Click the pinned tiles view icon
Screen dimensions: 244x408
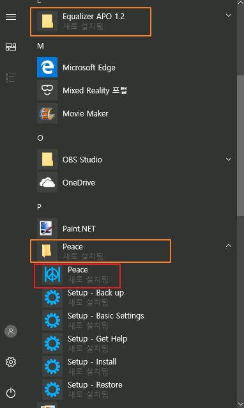[x=11, y=47]
